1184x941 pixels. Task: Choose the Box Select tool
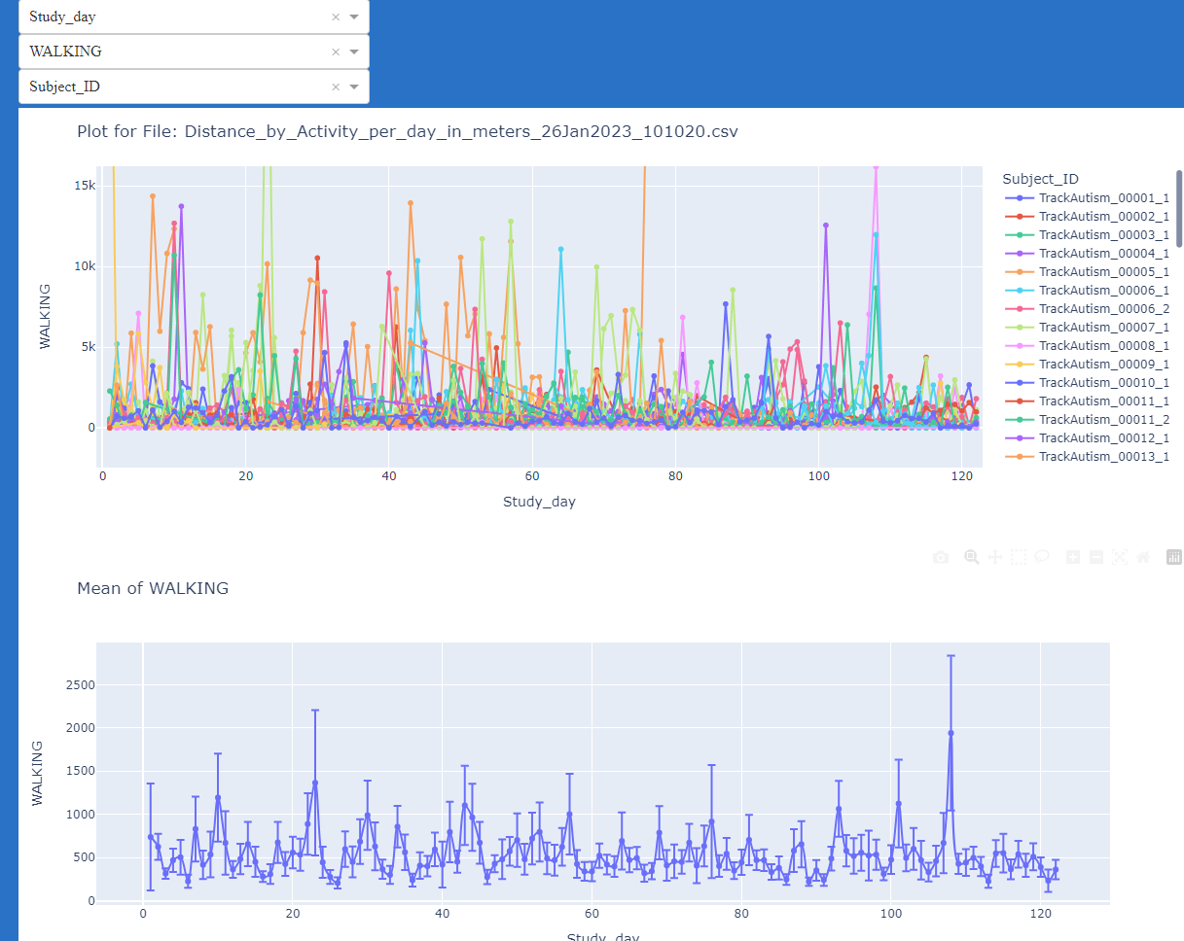tap(1018, 557)
